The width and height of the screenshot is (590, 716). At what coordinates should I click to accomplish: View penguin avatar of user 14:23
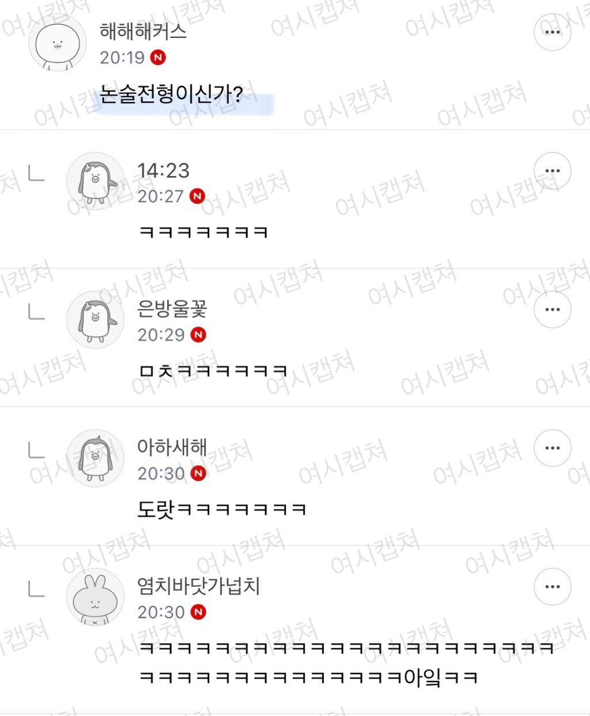coord(96,181)
